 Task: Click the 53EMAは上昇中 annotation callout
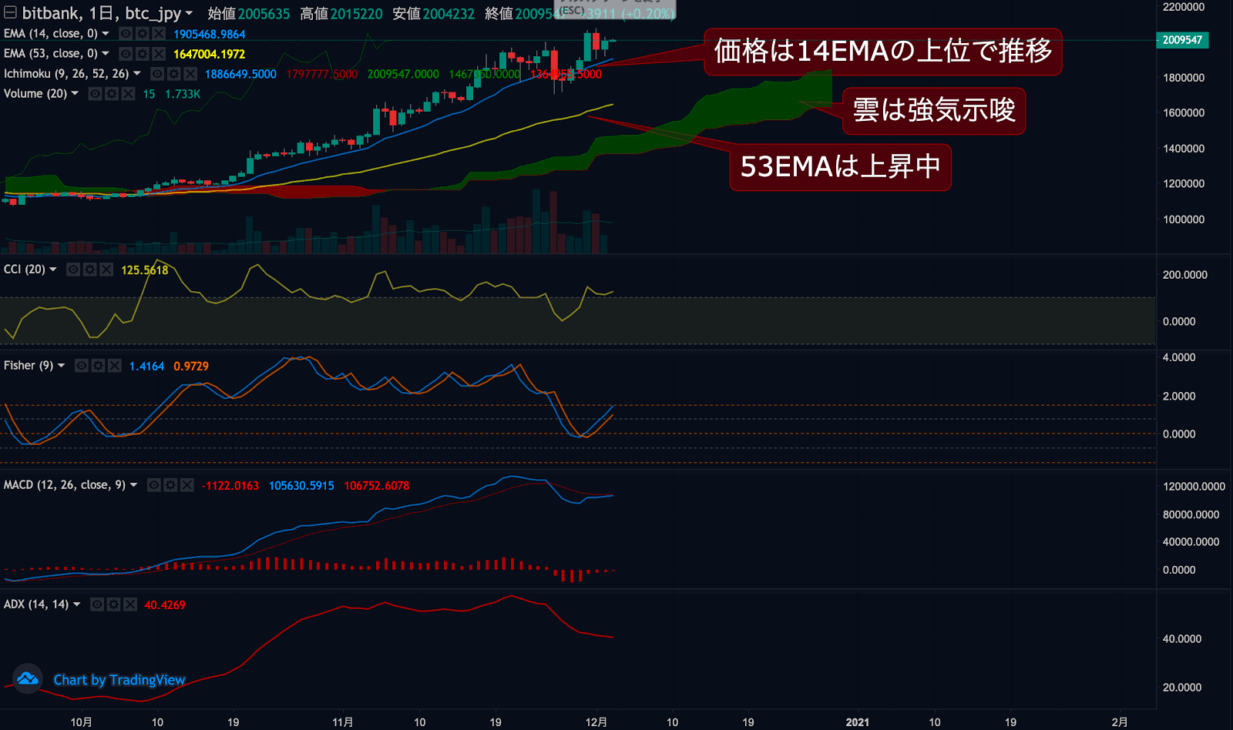pos(840,167)
